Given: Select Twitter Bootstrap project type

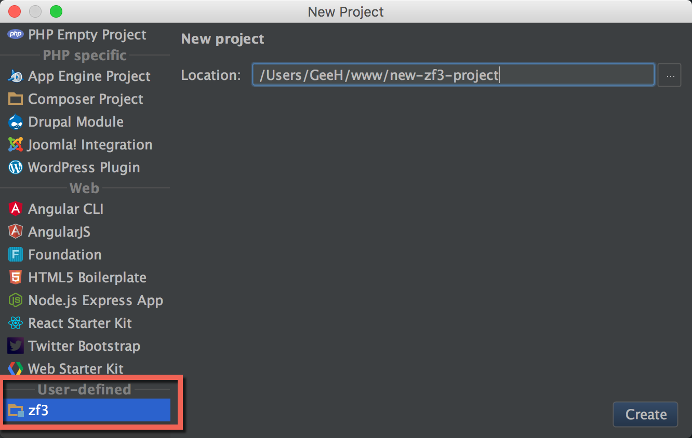Looking at the screenshot, I should click(x=85, y=346).
